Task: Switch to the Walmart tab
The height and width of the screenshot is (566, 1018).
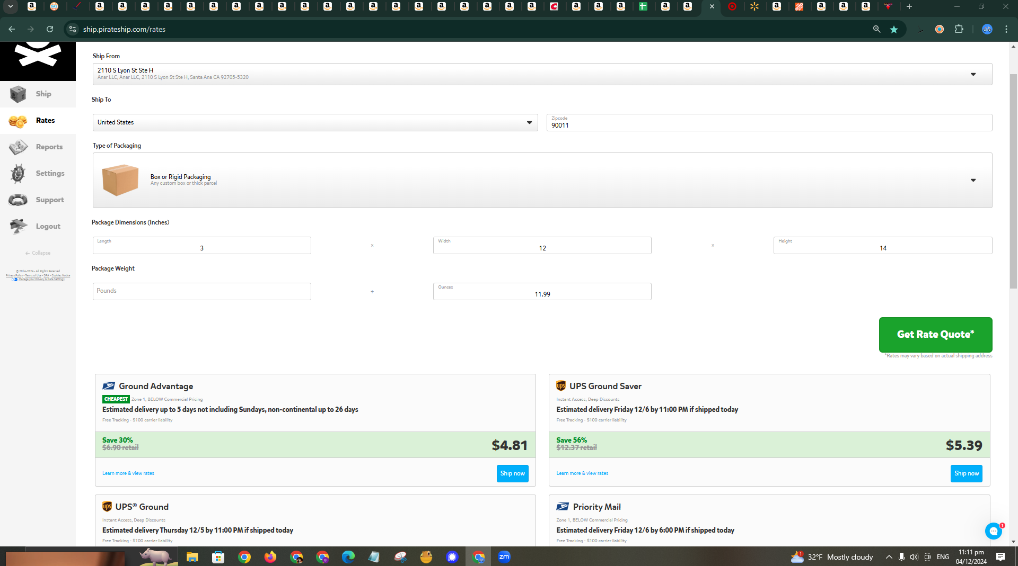Action: pyautogui.click(x=754, y=7)
